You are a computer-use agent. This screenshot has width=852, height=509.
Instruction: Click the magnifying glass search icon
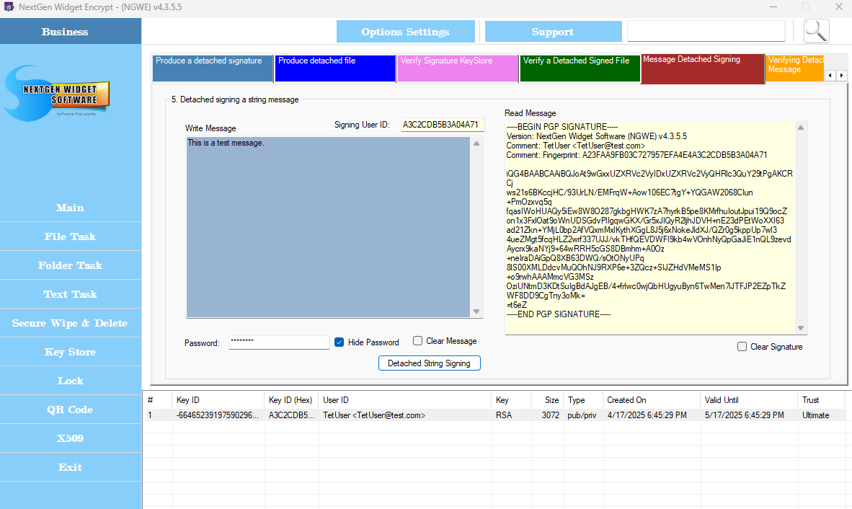coord(816,31)
